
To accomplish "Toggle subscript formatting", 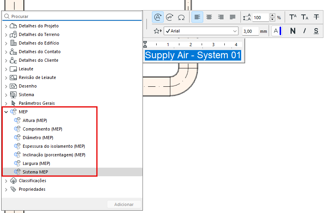I will point(305,17).
